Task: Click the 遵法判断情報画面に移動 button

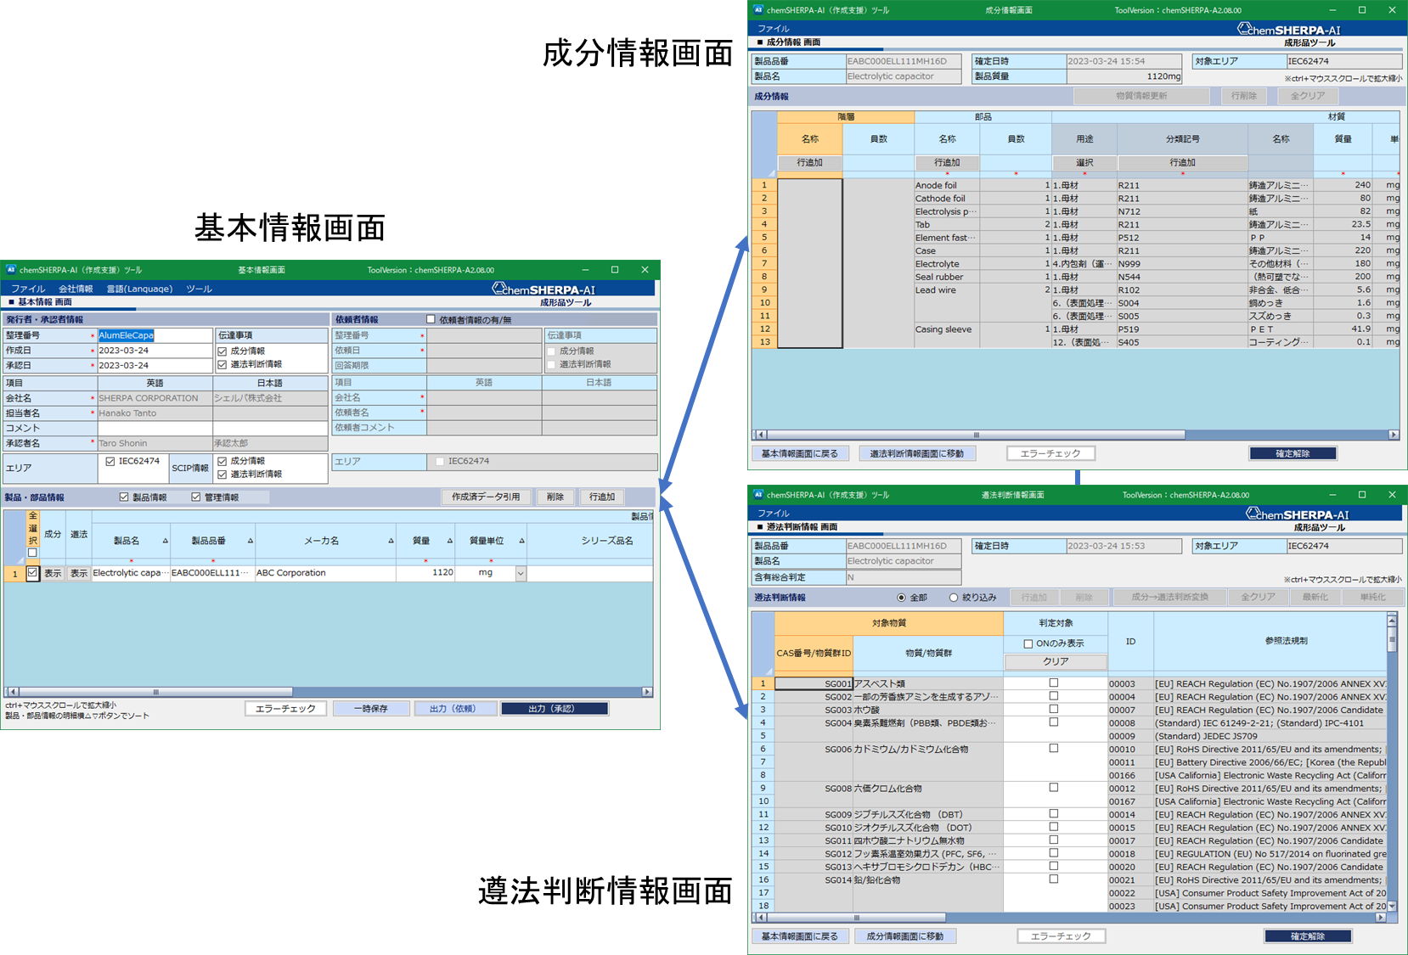Action: click(916, 453)
